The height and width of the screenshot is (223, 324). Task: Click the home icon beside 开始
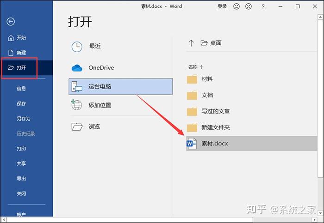pos(11,38)
